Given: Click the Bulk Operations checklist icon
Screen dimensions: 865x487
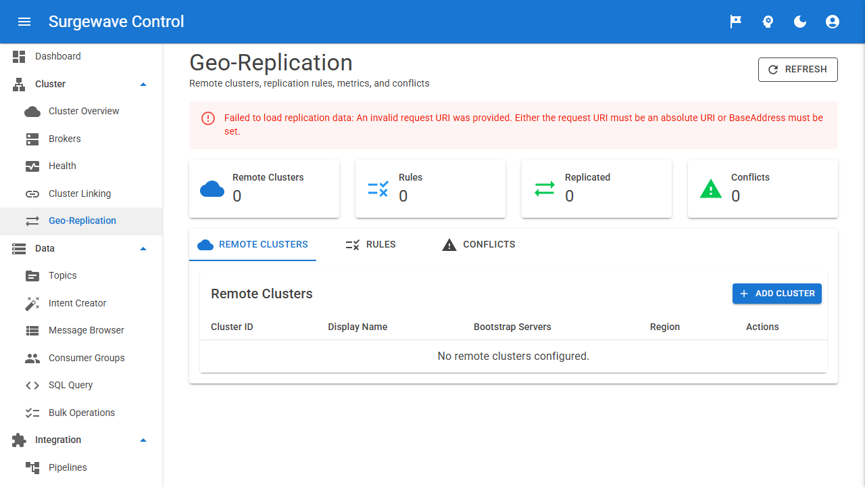Looking at the screenshot, I should [32, 413].
